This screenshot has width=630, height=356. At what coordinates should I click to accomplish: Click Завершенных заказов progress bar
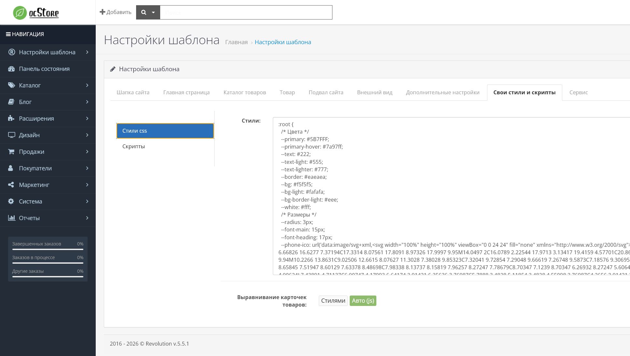(48, 249)
